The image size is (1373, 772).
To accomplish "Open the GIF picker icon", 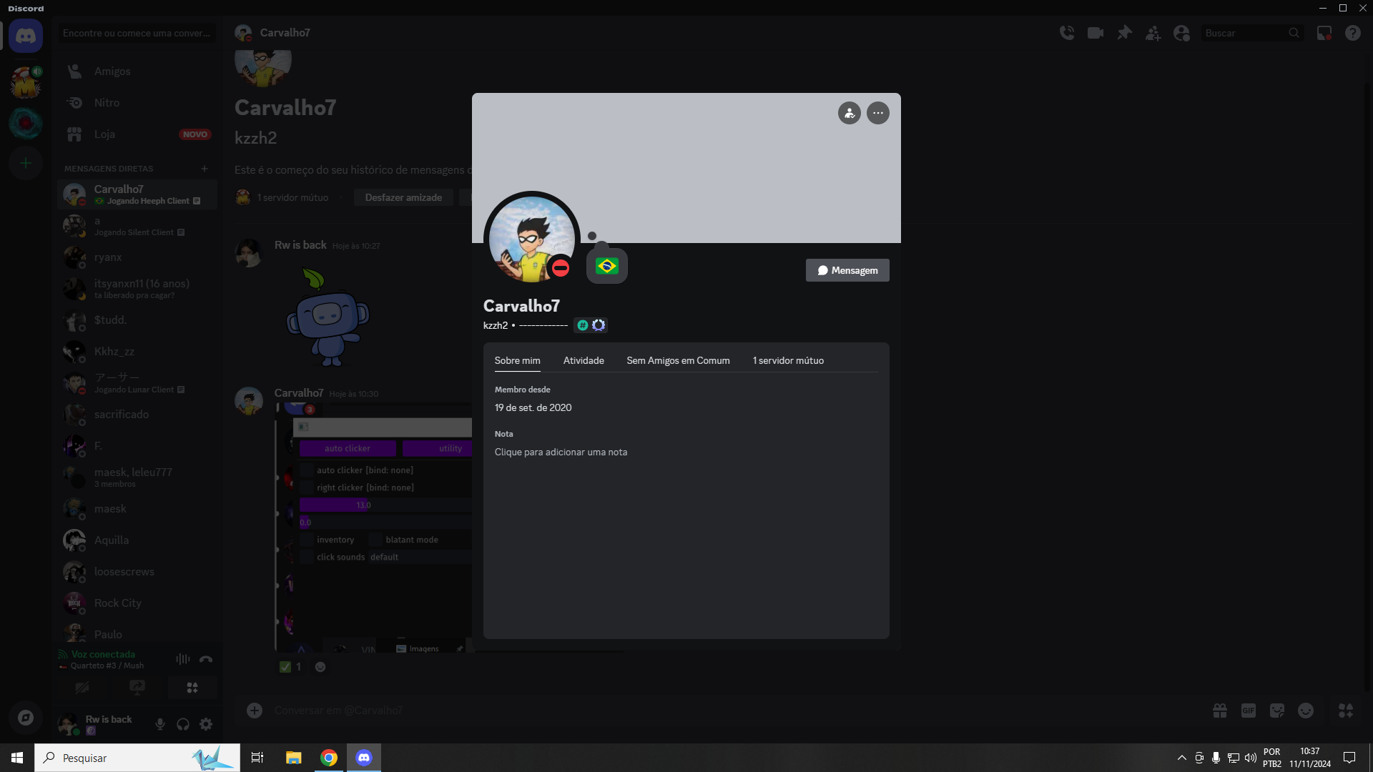I will pyautogui.click(x=1249, y=711).
